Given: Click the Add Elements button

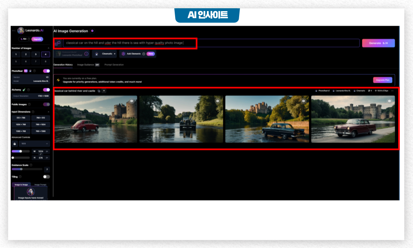Looking at the screenshot, I should point(137,54).
